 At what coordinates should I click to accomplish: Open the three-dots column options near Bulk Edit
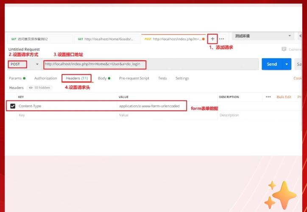coord(268,97)
